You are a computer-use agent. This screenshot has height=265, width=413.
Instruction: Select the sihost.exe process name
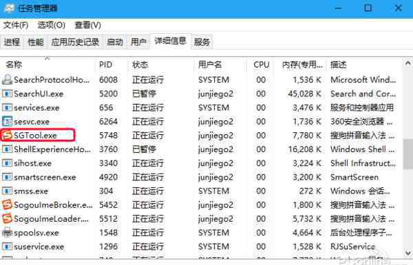tap(32, 163)
